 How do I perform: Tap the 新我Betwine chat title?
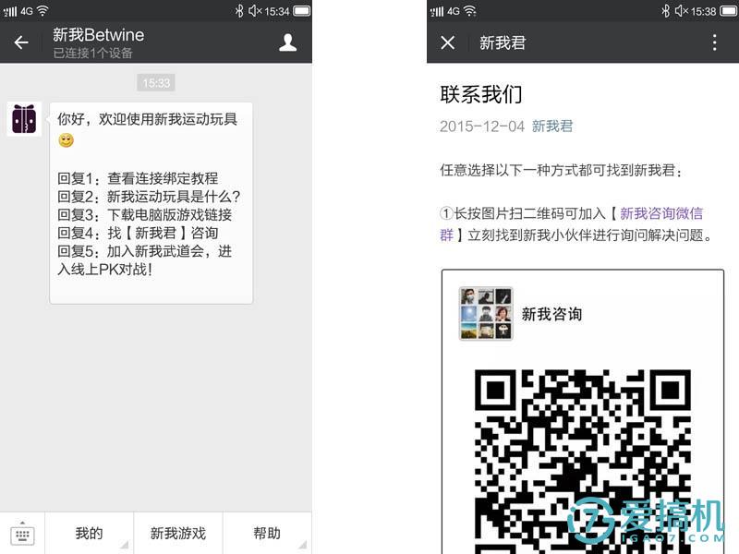[99, 35]
